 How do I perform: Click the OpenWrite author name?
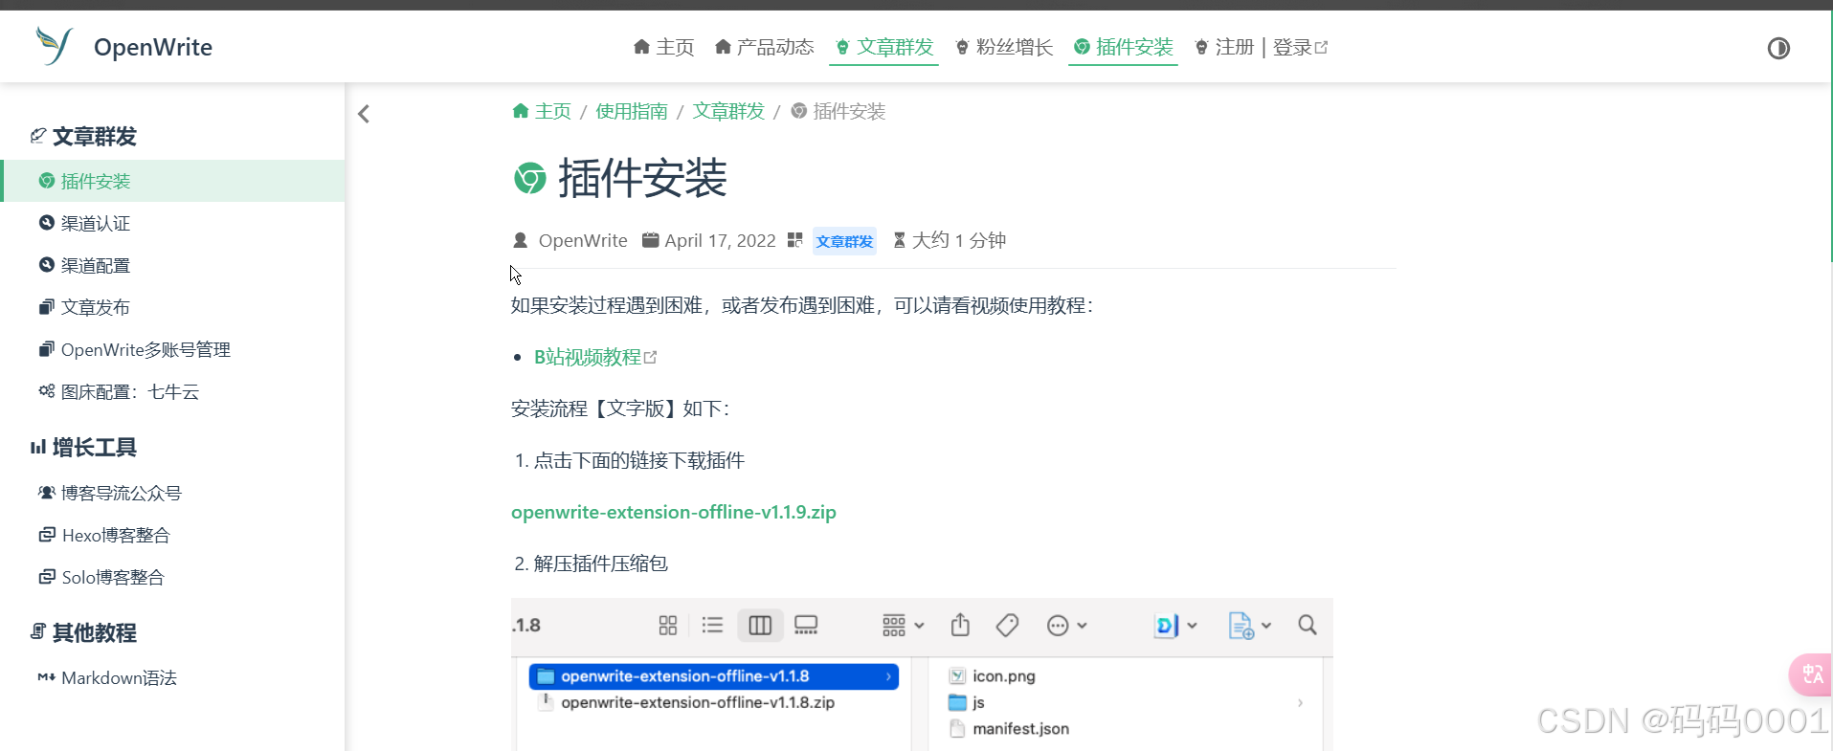[x=583, y=240]
